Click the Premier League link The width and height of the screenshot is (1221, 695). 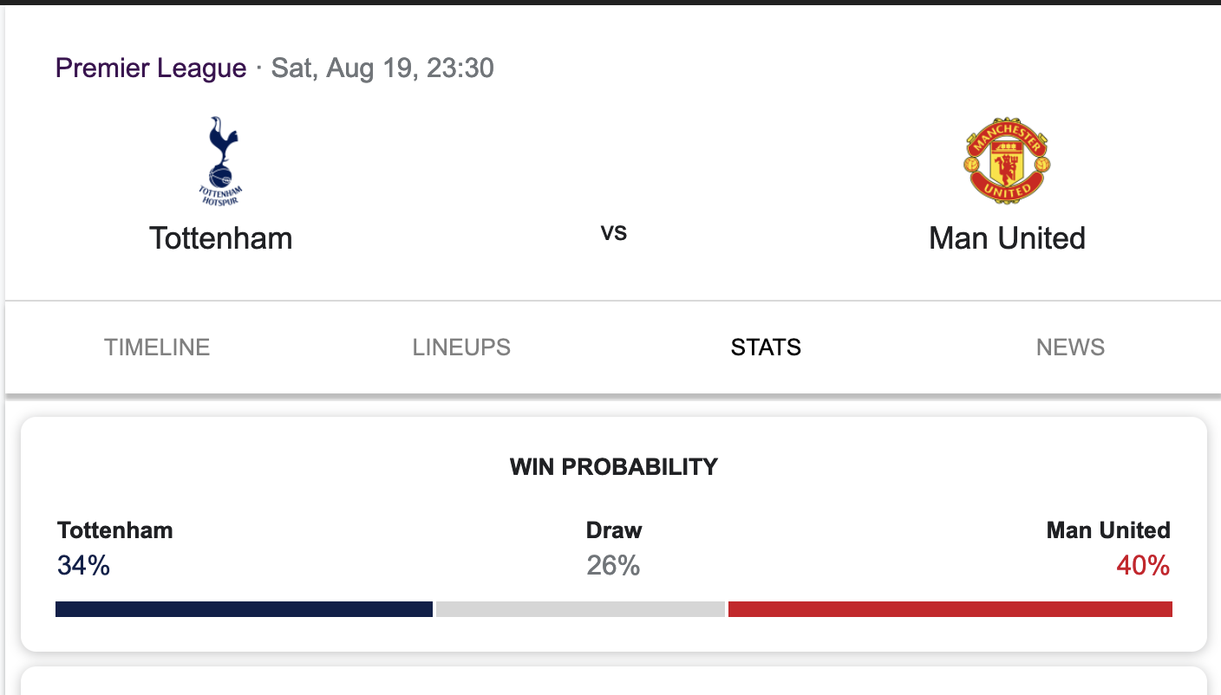click(151, 68)
